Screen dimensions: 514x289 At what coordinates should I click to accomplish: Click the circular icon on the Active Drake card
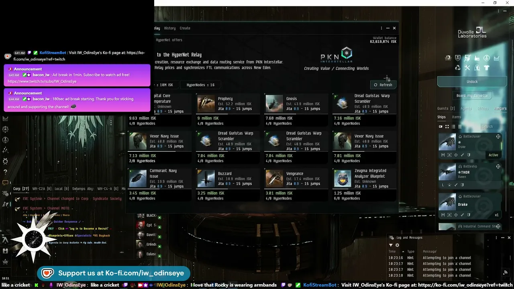click(498, 136)
